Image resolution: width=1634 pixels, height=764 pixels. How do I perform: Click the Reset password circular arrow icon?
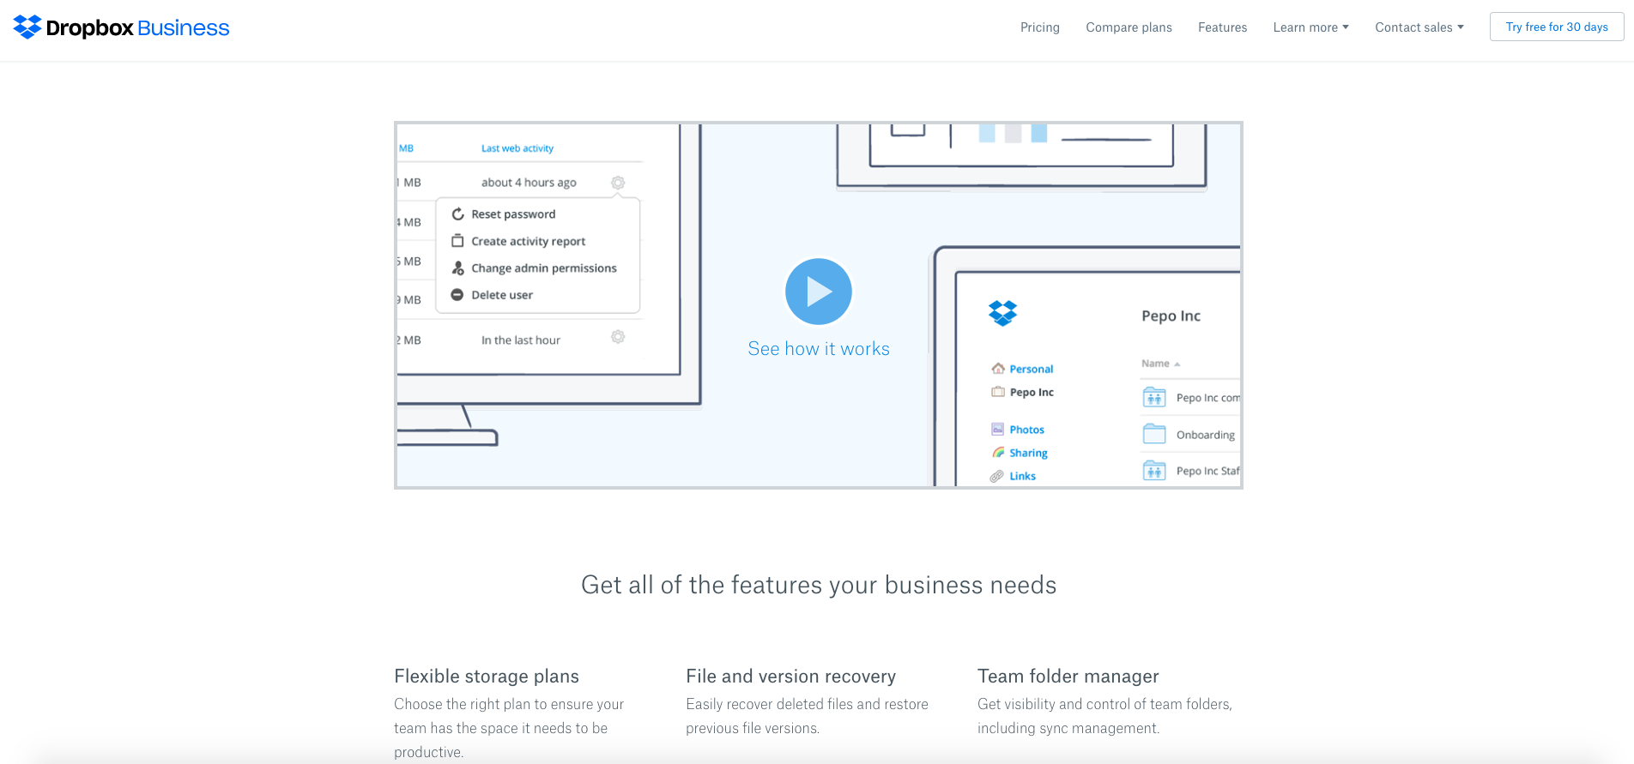coord(457,214)
